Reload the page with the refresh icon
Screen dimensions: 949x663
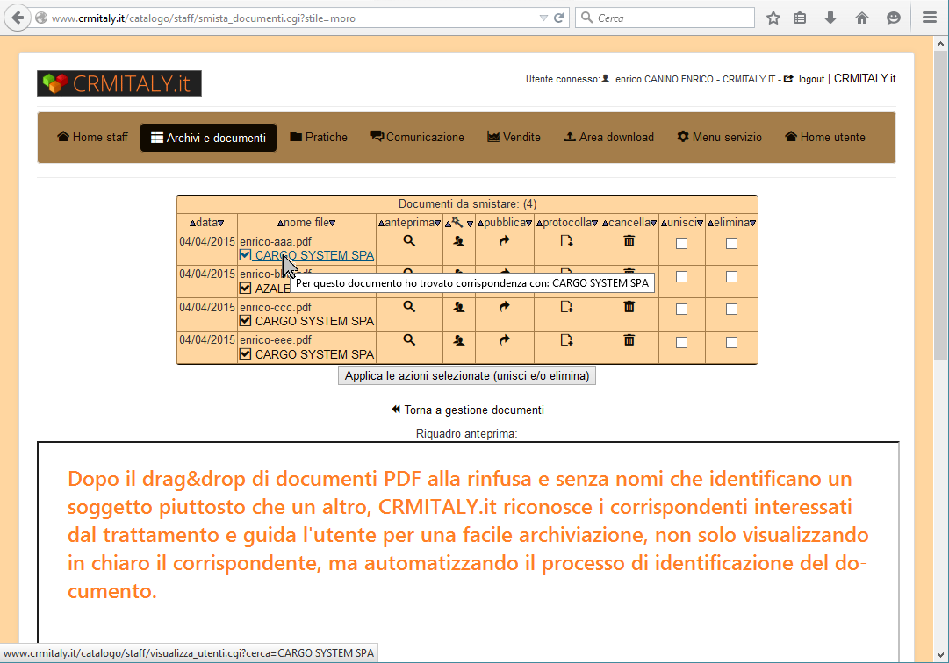(558, 18)
